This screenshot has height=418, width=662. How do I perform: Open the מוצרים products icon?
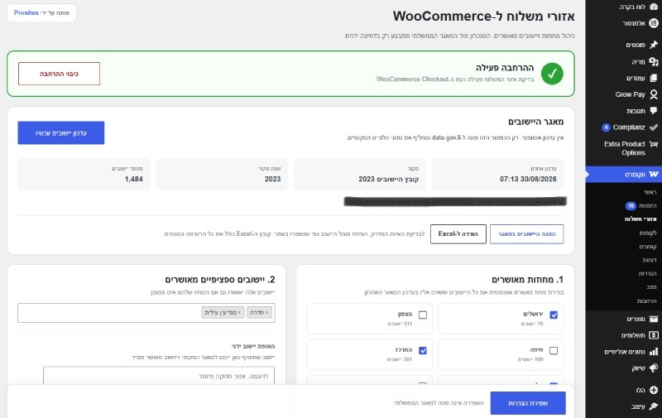tap(654, 319)
